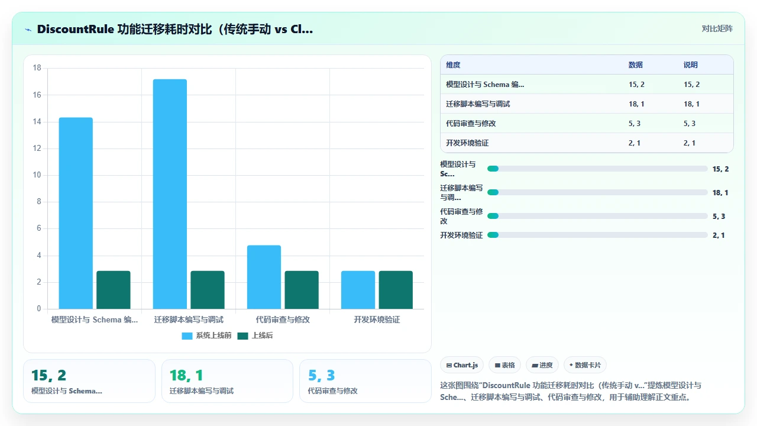Click the 18, 1 value beside its progress bar
The width and height of the screenshot is (757, 426).
720,192
